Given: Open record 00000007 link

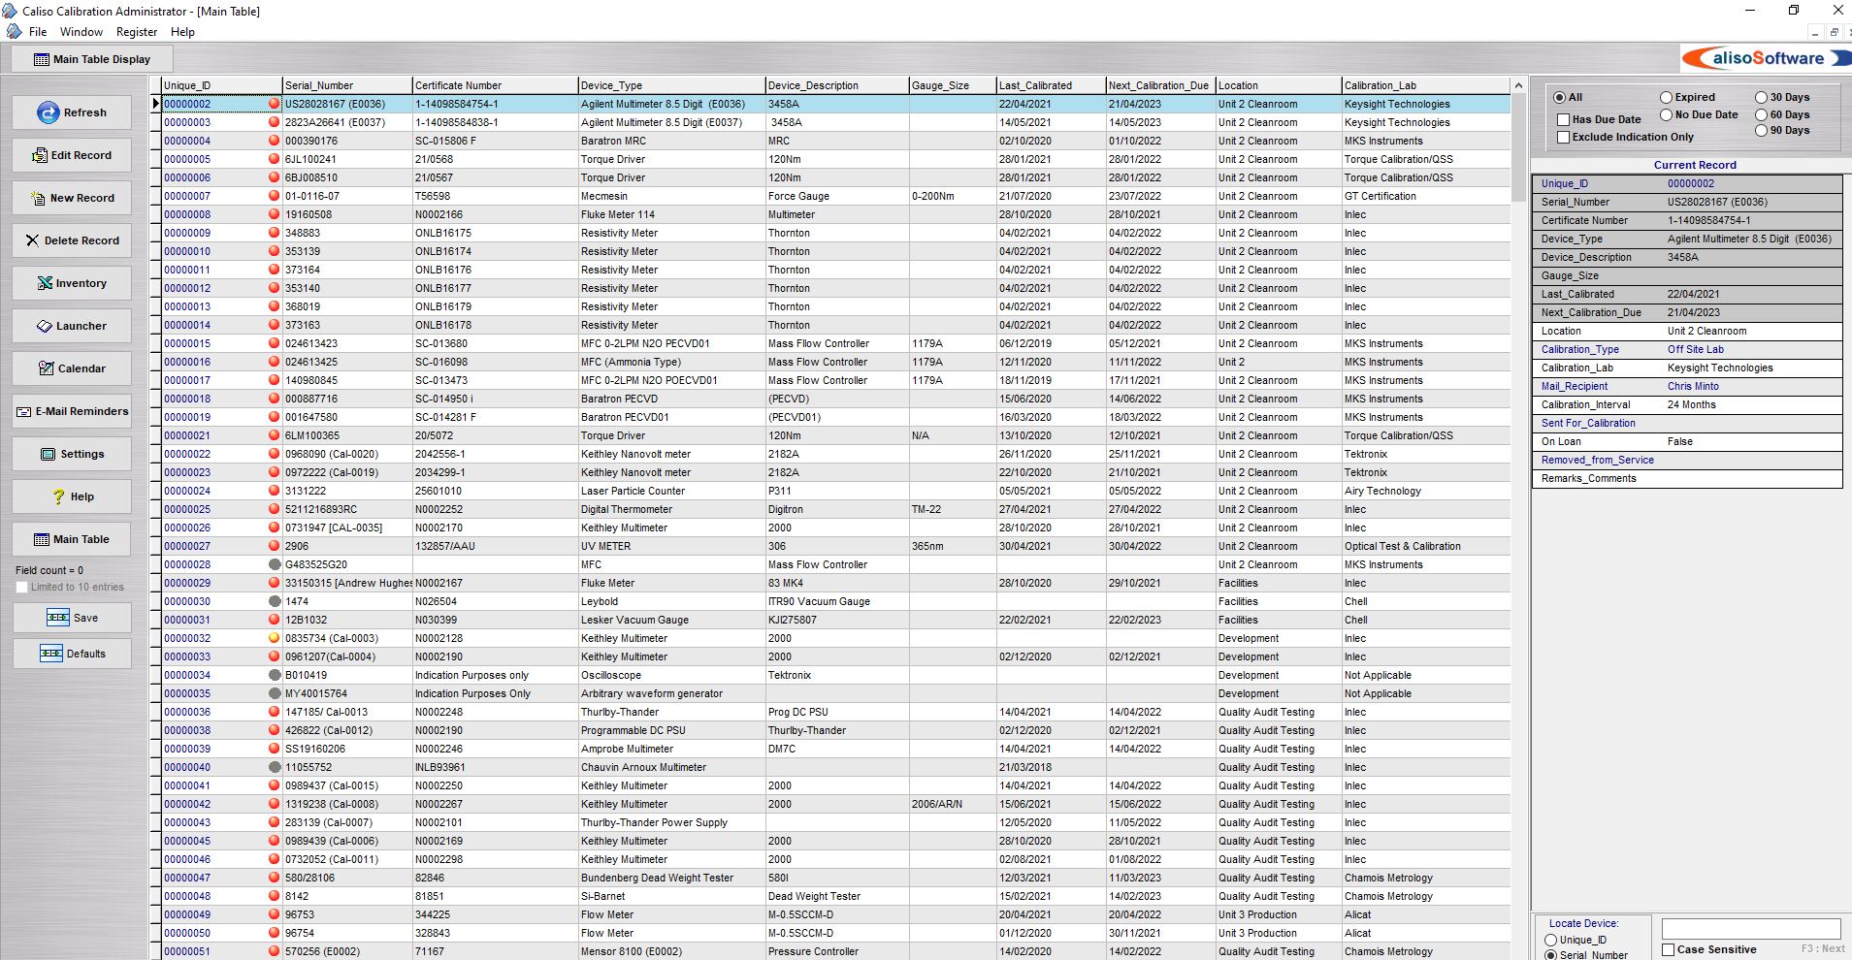Looking at the screenshot, I should click(187, 196).
